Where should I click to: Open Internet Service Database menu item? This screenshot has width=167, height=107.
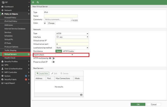(x=15, y=29)
